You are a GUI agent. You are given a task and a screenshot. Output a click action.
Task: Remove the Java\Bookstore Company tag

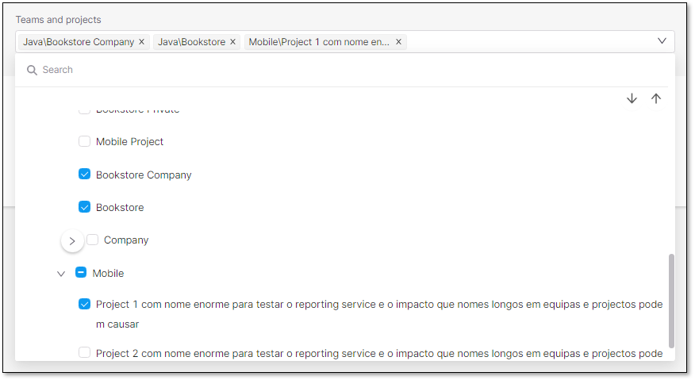142,42
